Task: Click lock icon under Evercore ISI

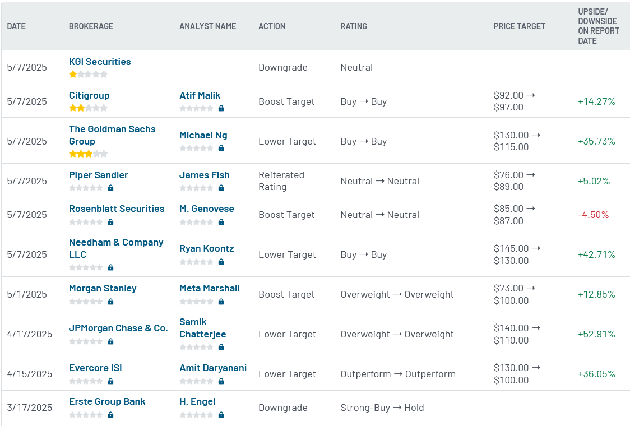Action: pyautogui.click(x=110, y=381)
